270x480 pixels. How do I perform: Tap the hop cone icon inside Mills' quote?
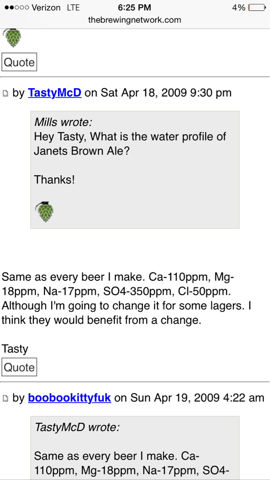(x=45, y=211)
